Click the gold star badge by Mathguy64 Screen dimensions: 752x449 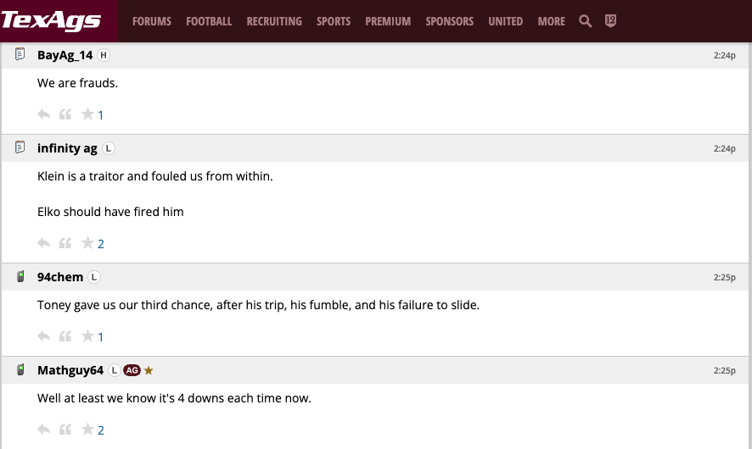tap(149, 370)
